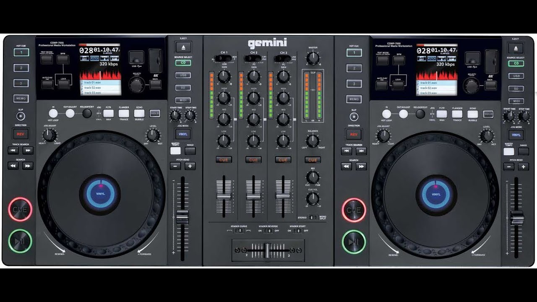
Task: Tap the red-ringed CUE button on left deck
Action: (20, 210)
